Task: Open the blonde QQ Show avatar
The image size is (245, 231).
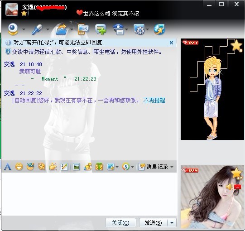Action: coord(212,89)
